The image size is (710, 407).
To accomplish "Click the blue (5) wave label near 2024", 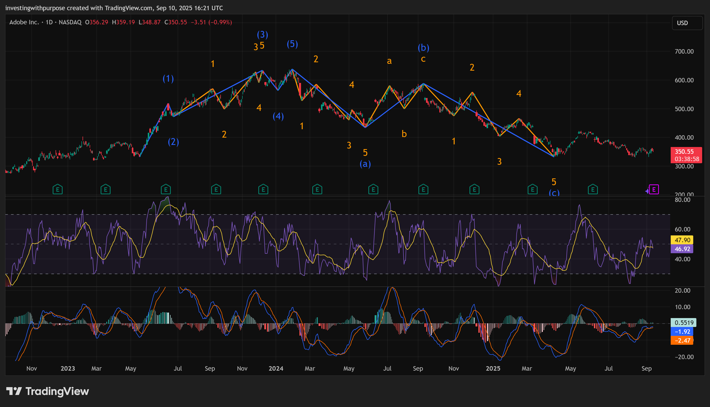I will coord(292,44).
